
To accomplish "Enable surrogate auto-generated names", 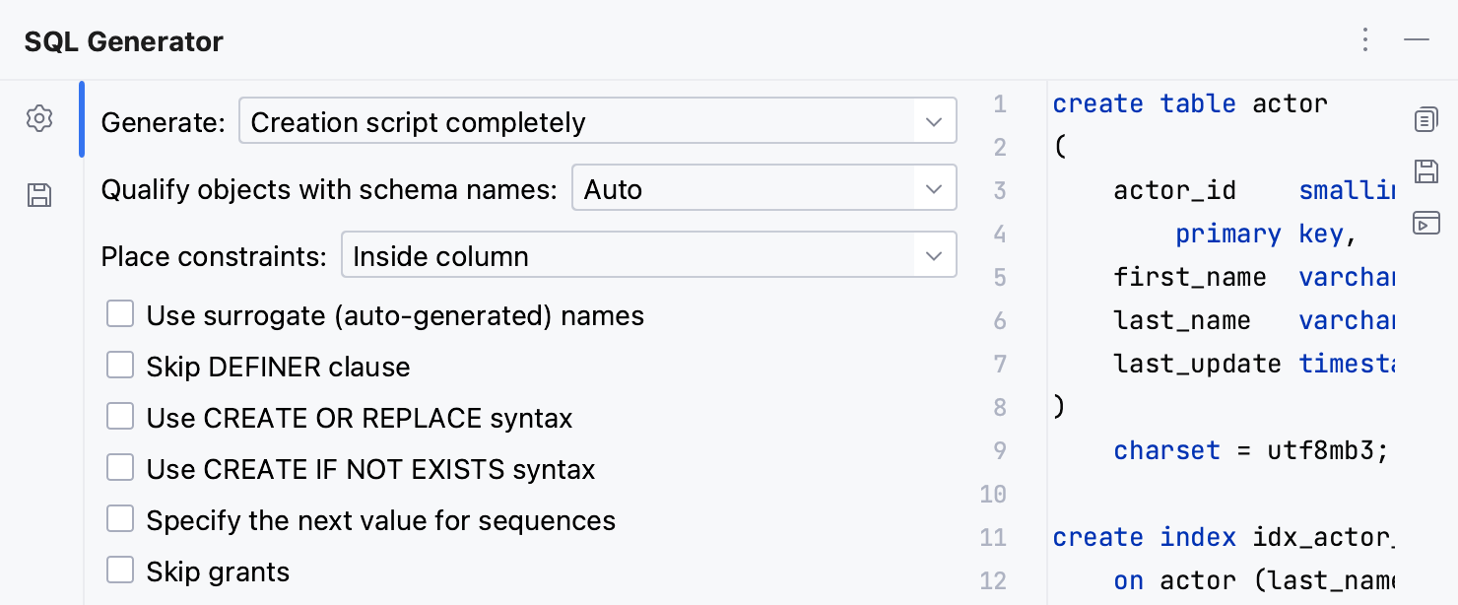I will pyautogui.click(x=119, y=312).
